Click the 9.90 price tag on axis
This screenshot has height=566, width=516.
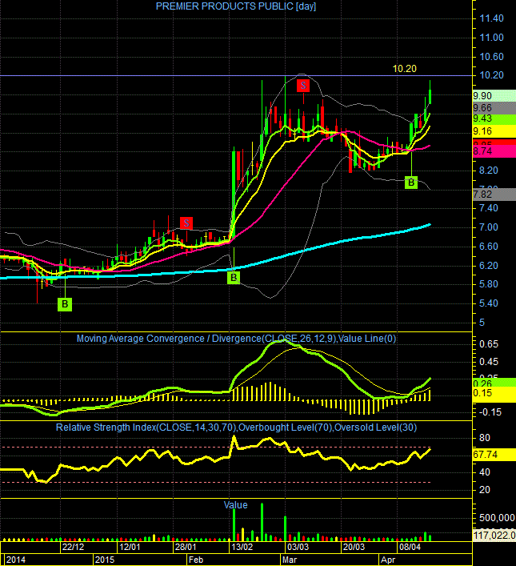(x=494, y=95)
